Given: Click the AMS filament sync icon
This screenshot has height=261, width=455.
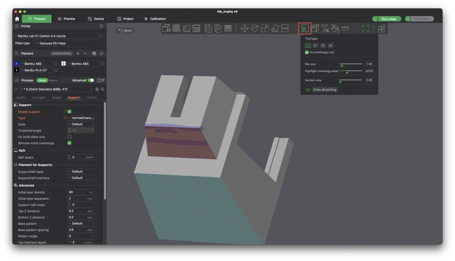Looking at the screenshot, I should [94, 53].
